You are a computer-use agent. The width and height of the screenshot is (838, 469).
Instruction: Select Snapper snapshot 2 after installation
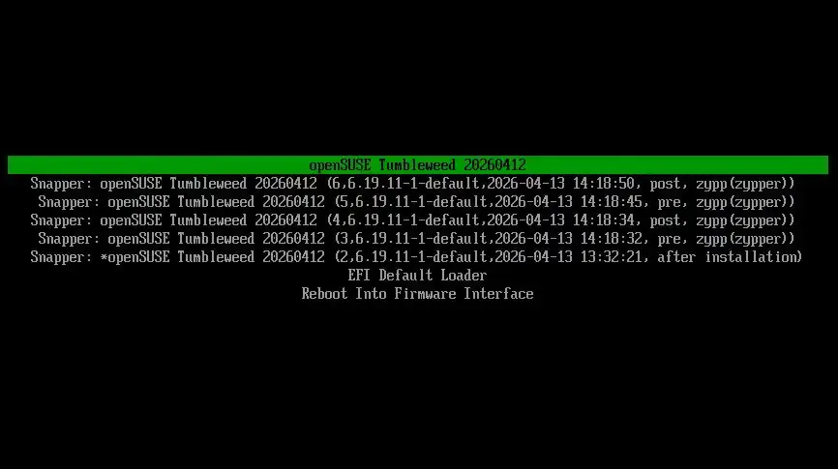coord(416,257)
